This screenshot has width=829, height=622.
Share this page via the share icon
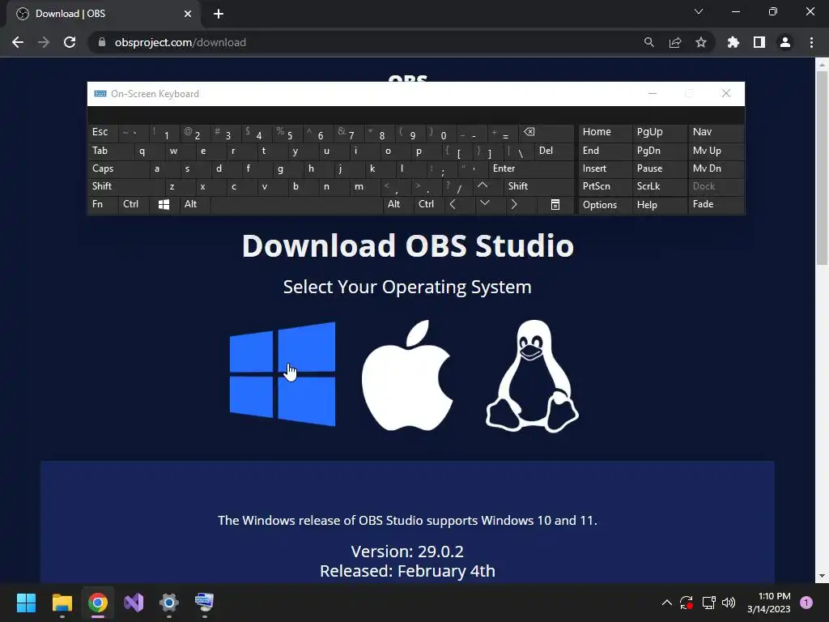[x=675, y=42]
